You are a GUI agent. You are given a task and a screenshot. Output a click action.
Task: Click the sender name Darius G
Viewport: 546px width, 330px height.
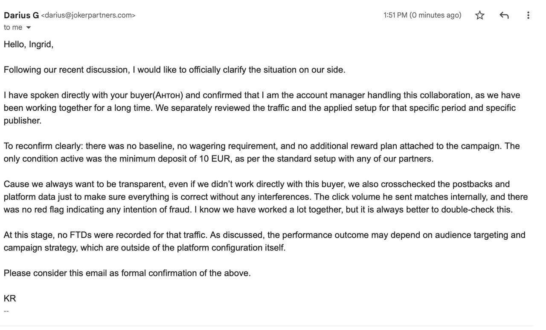click(21, 15)
